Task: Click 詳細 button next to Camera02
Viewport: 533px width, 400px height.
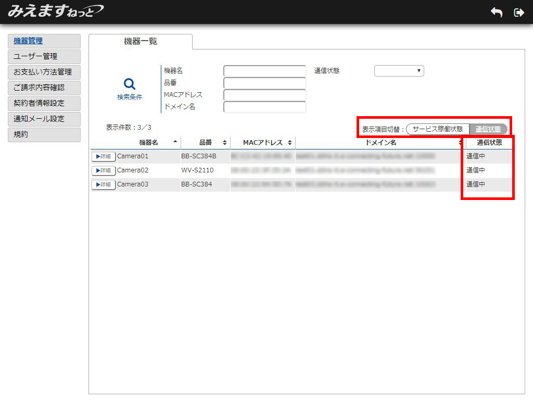Action: (103, 170)
